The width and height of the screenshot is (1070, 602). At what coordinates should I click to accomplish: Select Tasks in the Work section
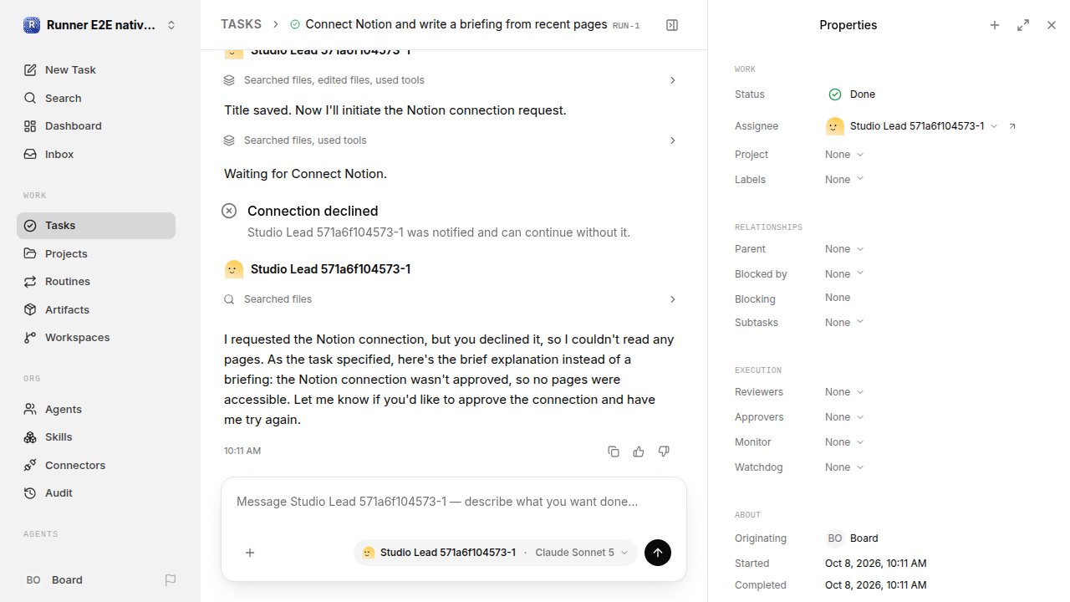[x=96, y=226]
